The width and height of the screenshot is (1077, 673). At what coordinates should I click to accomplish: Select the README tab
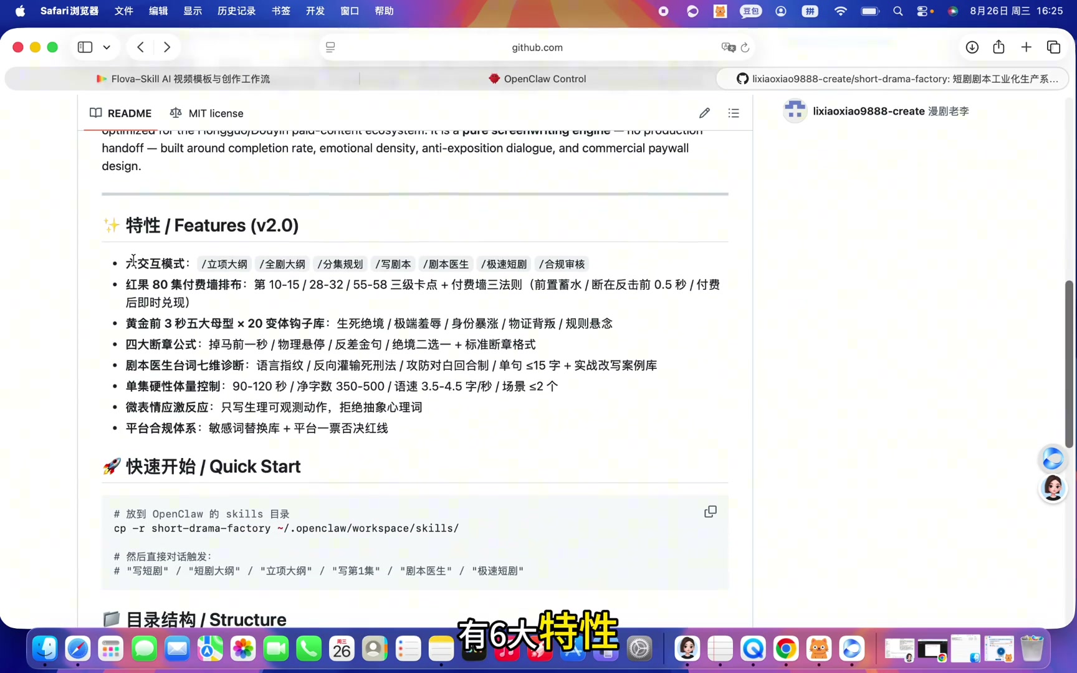tap(121, 113)
